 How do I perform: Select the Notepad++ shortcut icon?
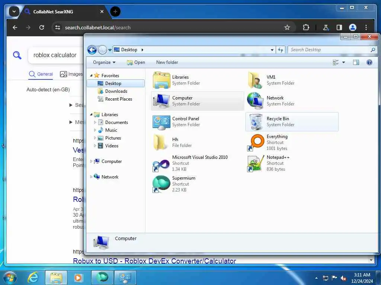[x=256, y=164]
